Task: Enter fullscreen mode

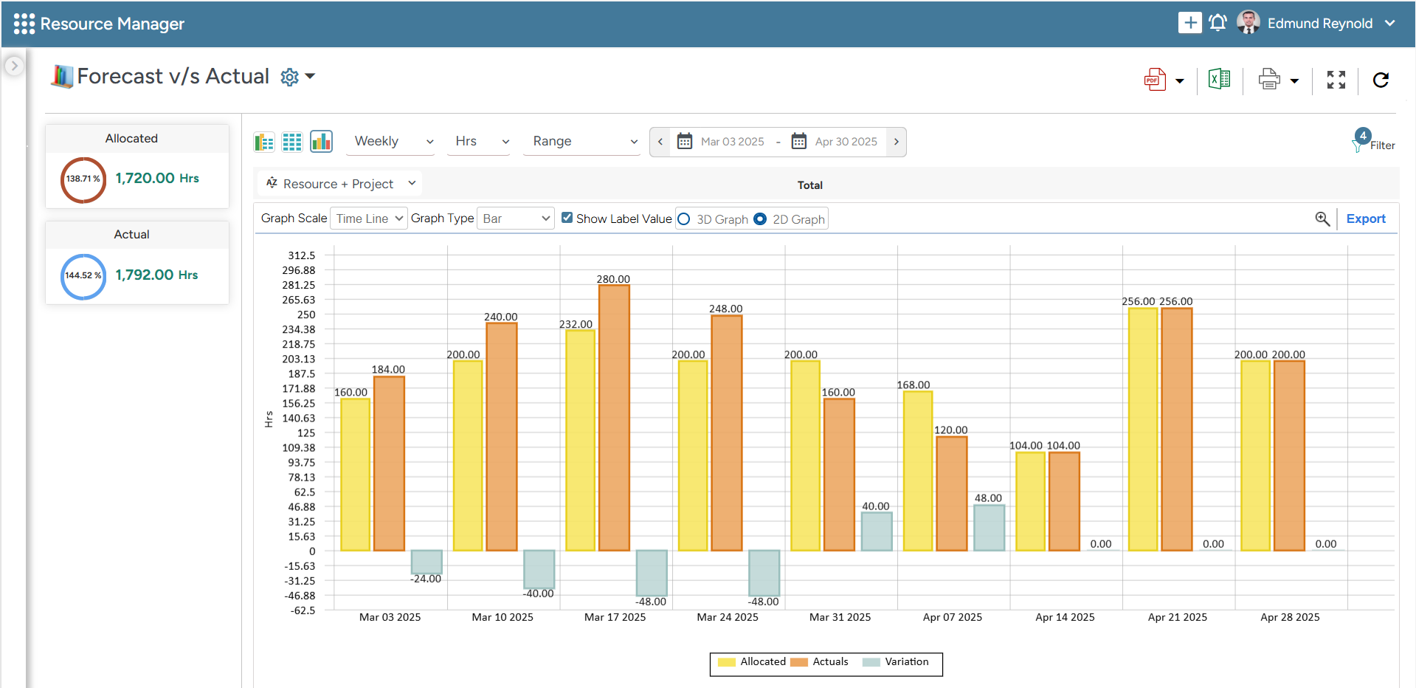Action: coord(1336,80)
